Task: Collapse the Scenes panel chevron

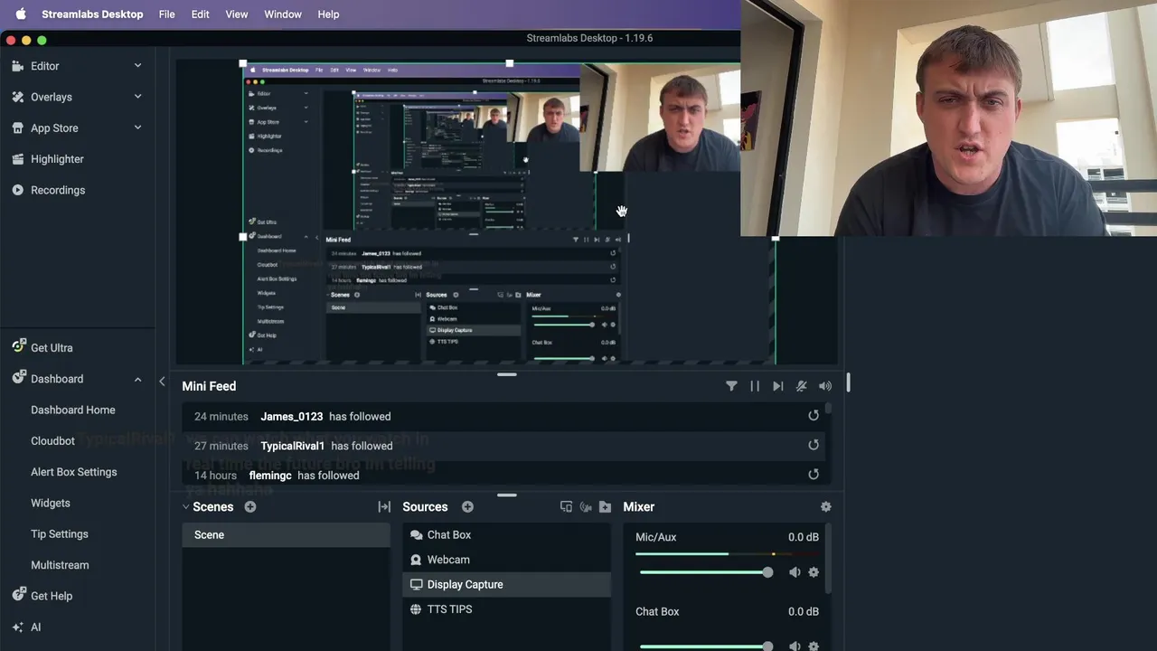Action: tap(185, 507)
